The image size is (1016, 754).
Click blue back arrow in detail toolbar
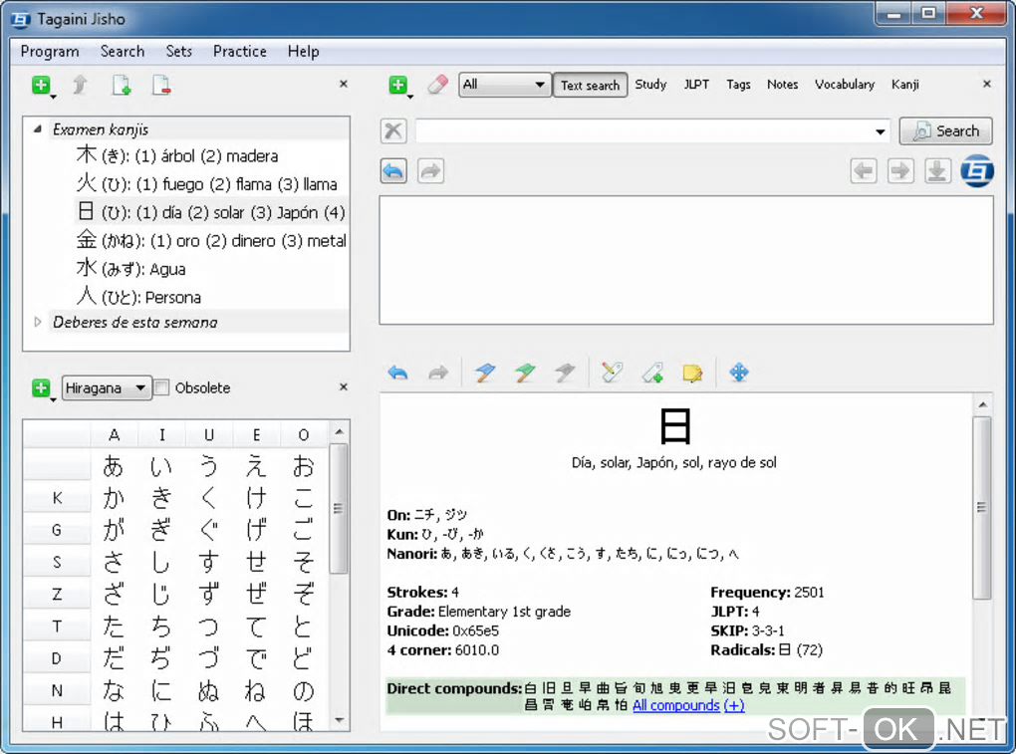coord(397,373)
